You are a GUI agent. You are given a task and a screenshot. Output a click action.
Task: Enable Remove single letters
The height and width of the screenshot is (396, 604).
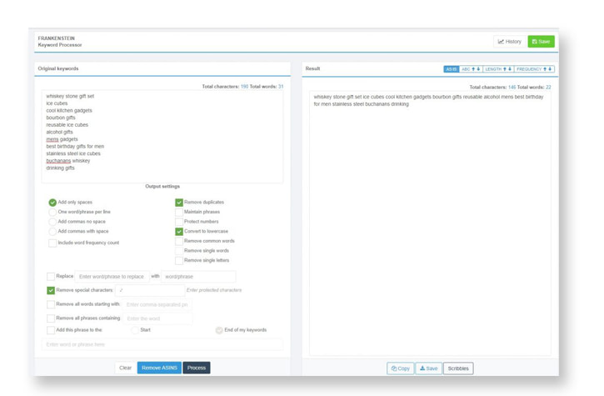pos(179,261)
